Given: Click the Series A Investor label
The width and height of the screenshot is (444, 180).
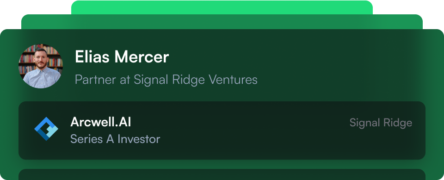Looking at the screenshot, I should tap(115, 139).
